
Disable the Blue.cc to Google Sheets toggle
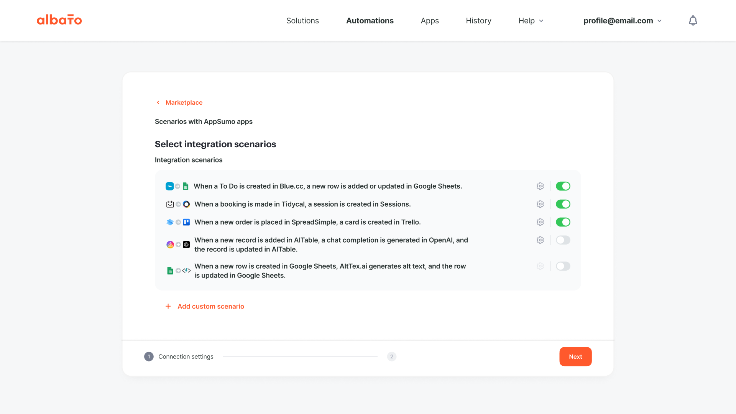click(563, 186)
